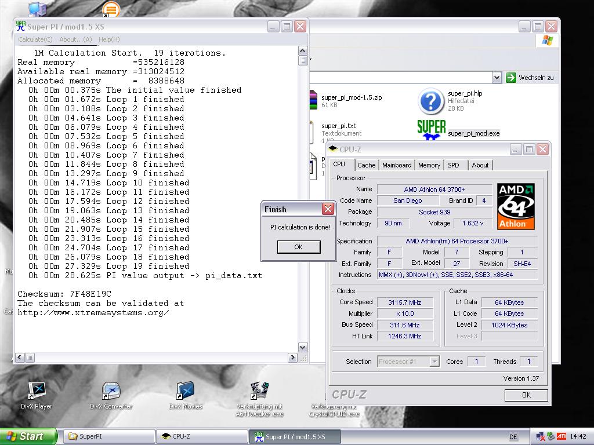Select the super_pi_mod-1.5.zip archive icon
Viewport: 594px width, 445px height.
pos(313,100)
